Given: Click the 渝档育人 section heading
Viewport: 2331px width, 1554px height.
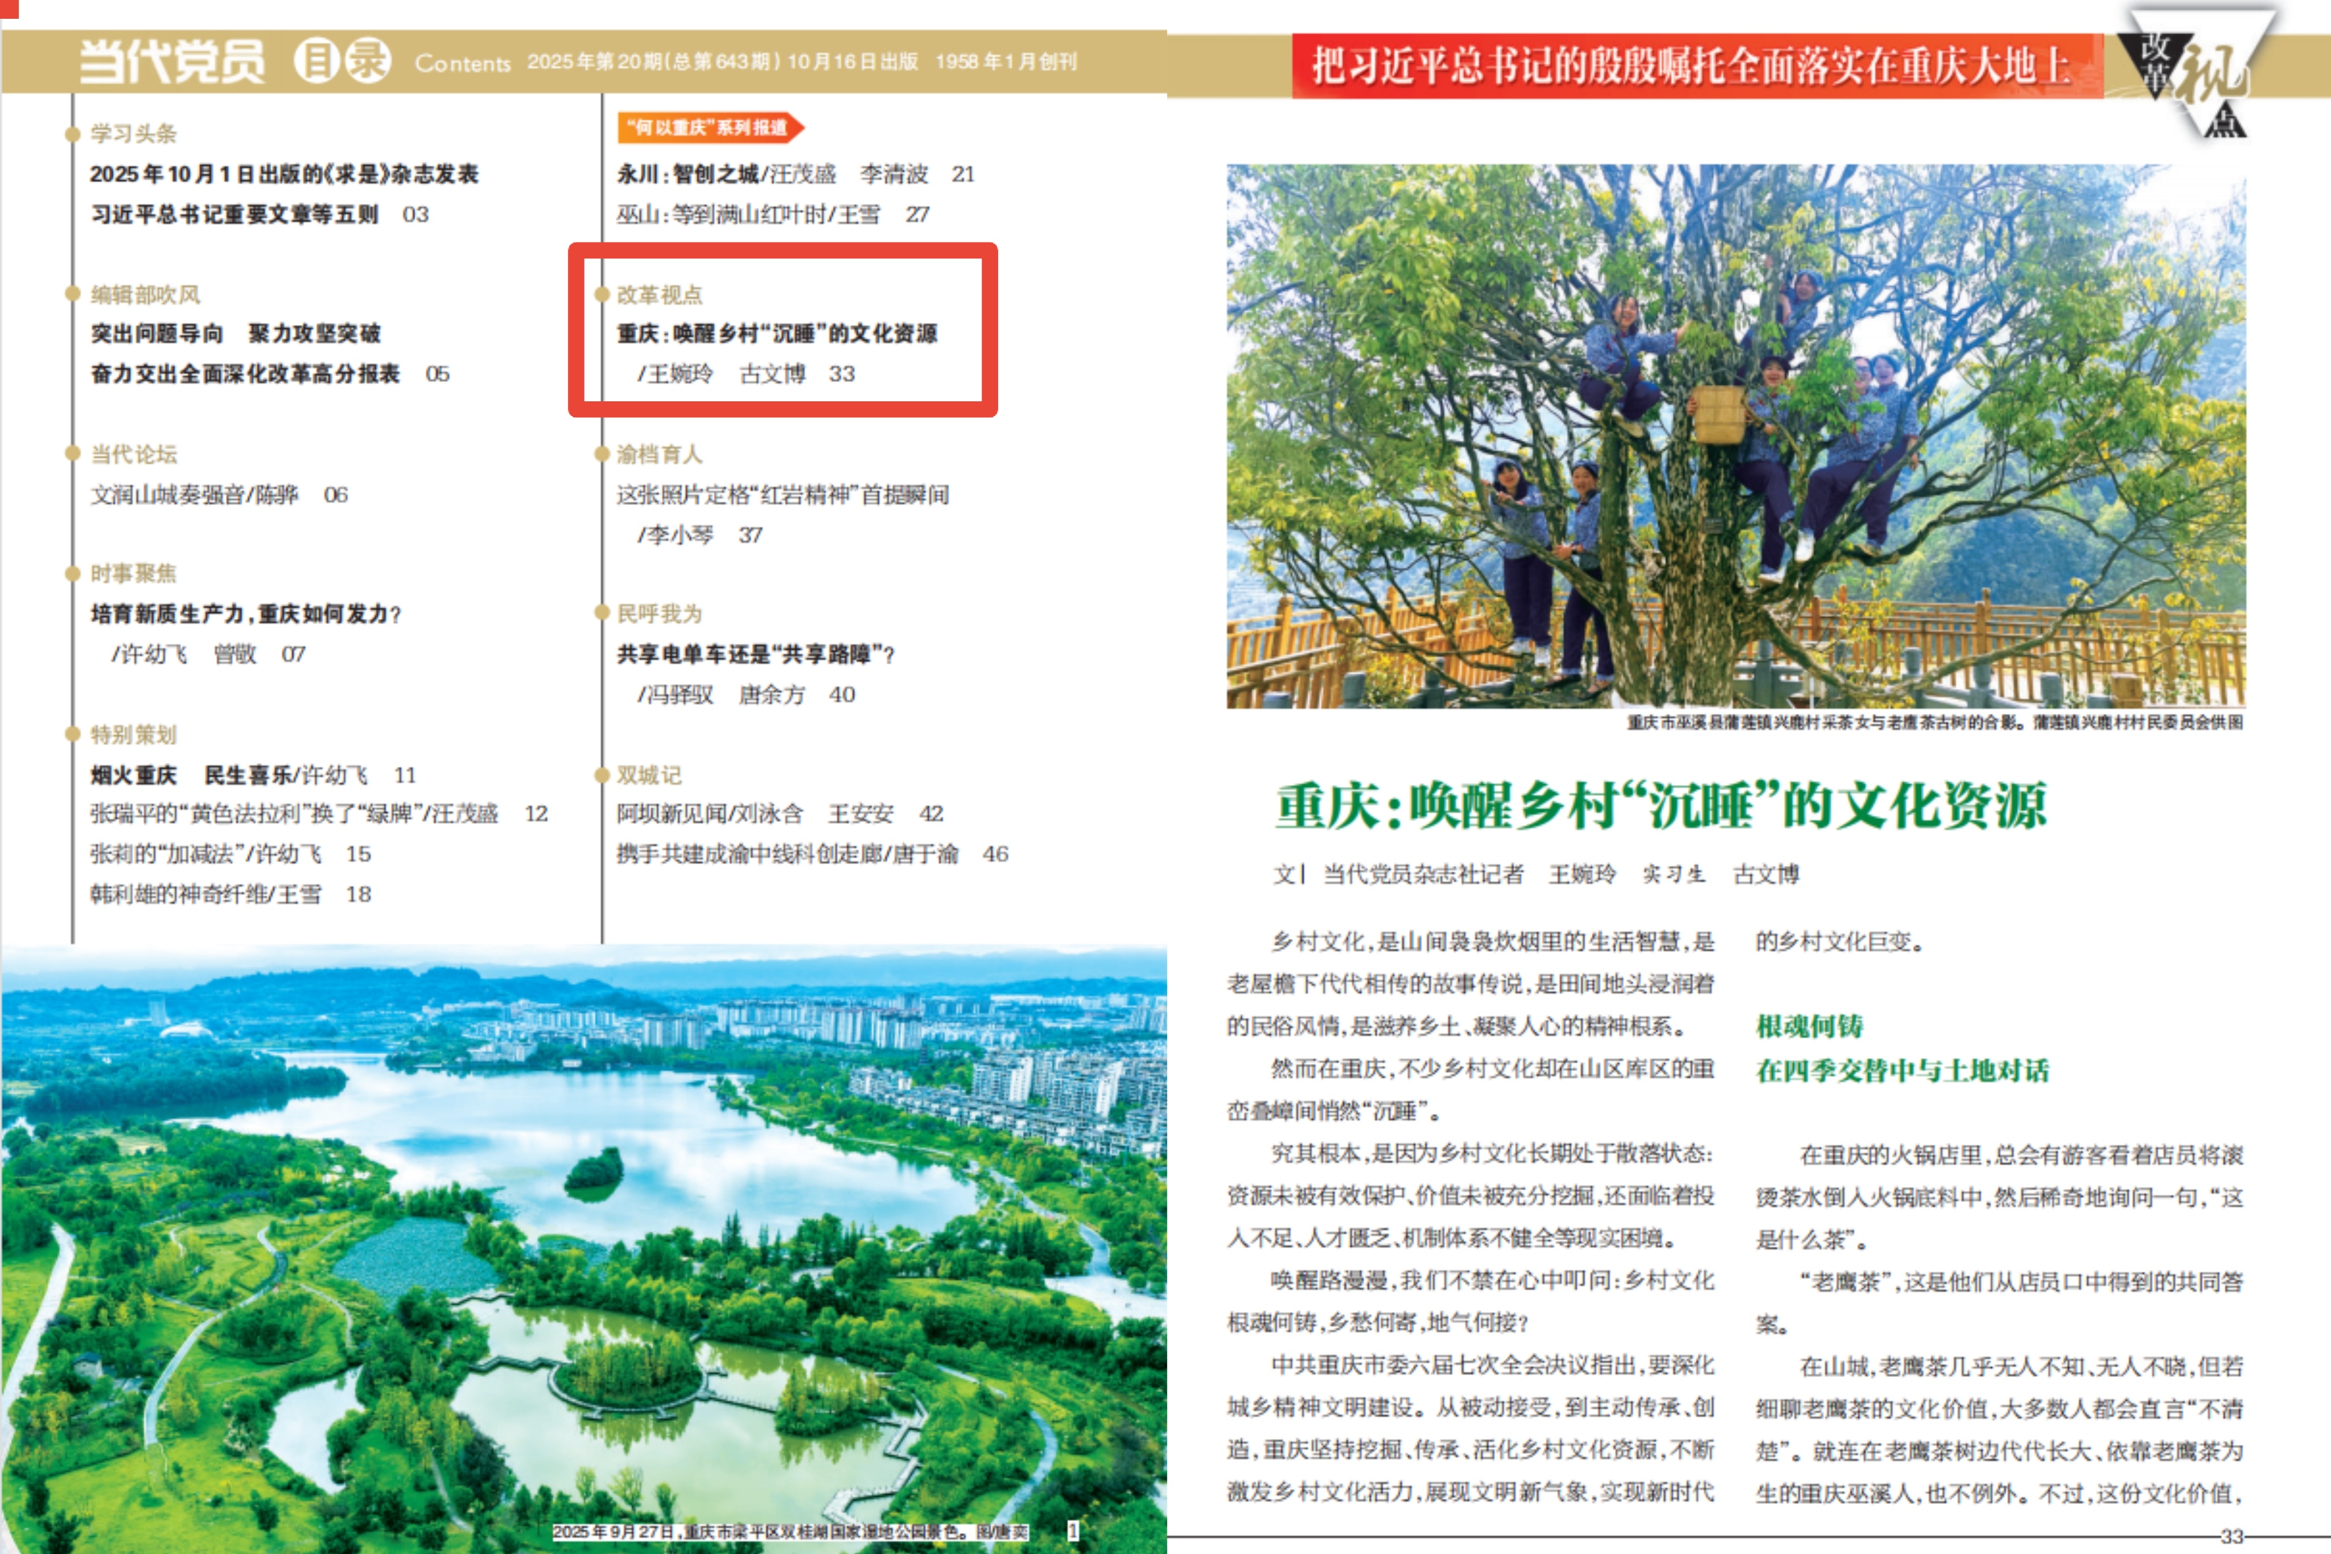Looking at the screenshot, I should pos(659,455).
